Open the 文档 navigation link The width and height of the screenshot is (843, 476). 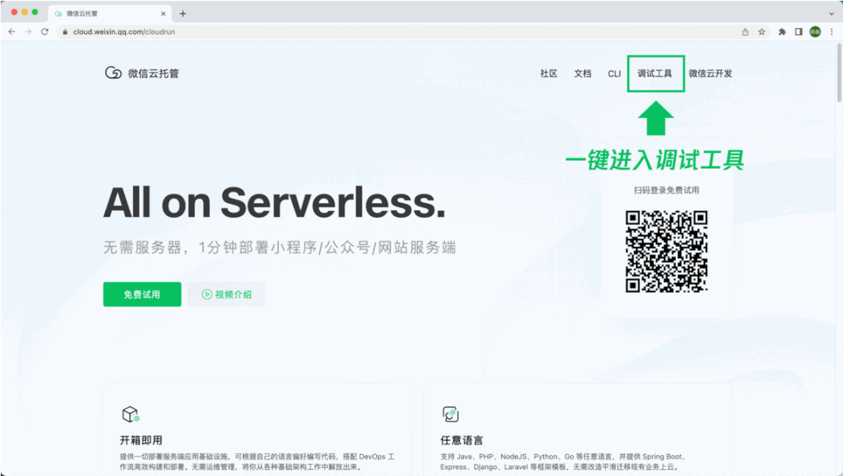(x=582, y=73)
